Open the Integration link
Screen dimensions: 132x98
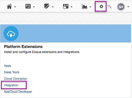pyautogui.click(x=11, y=85)
